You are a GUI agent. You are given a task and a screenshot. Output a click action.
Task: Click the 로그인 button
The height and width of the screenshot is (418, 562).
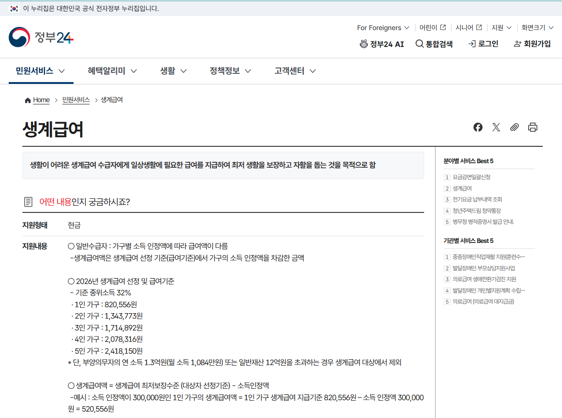pyautogui.click(x=483, y=44)
